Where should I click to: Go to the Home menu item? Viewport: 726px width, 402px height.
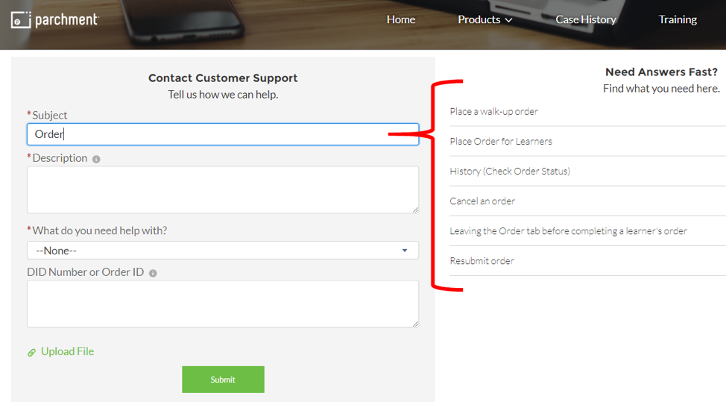tap(400, 19)
